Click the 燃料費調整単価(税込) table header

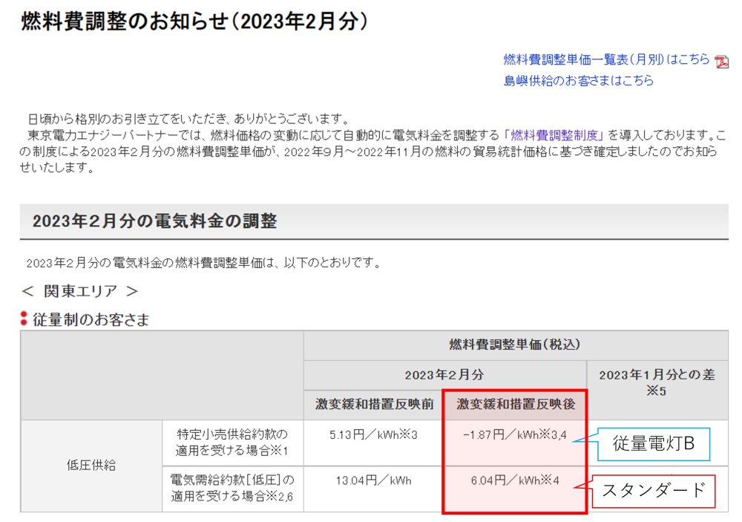(515, 345)
